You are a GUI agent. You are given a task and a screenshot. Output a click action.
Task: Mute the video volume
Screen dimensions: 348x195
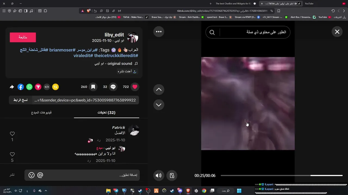[159, 175]
